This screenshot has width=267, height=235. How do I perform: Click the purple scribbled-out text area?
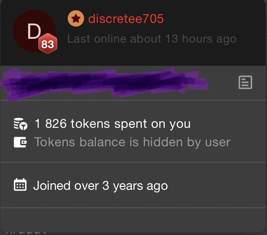point(104,83)
